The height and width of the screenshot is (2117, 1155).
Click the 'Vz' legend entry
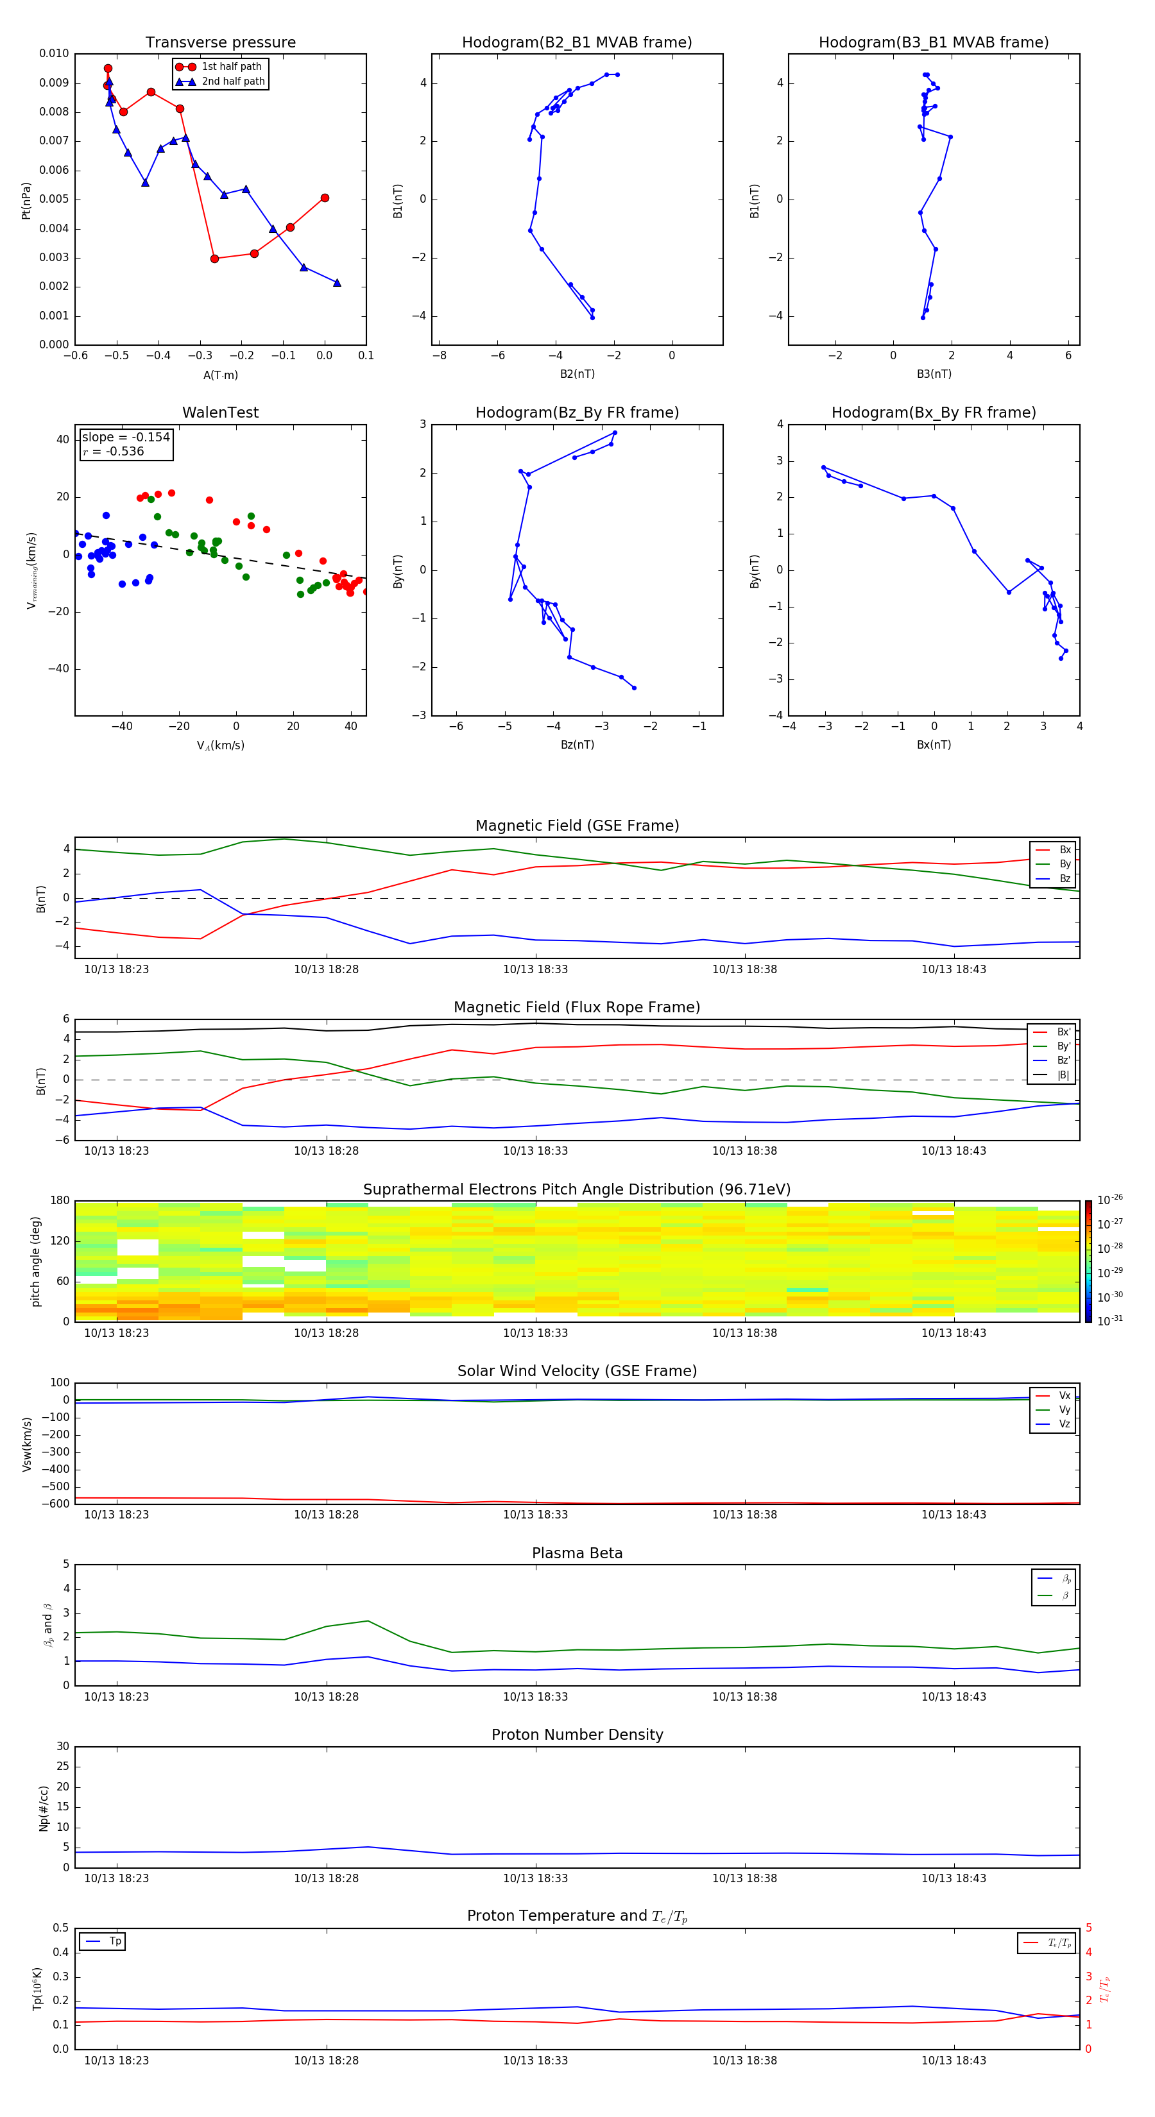[x=1054, y=1424]
